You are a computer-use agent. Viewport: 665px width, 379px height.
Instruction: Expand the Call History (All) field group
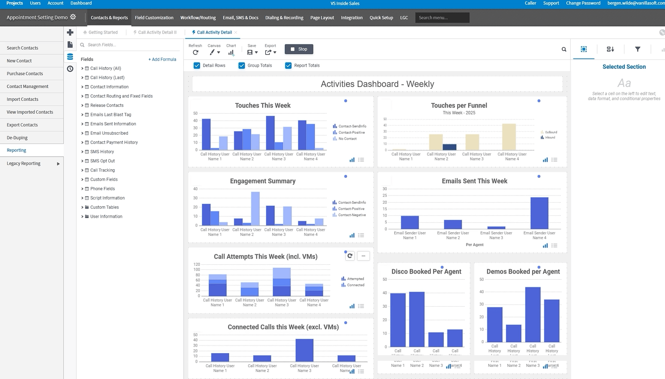tap(82, 69)
